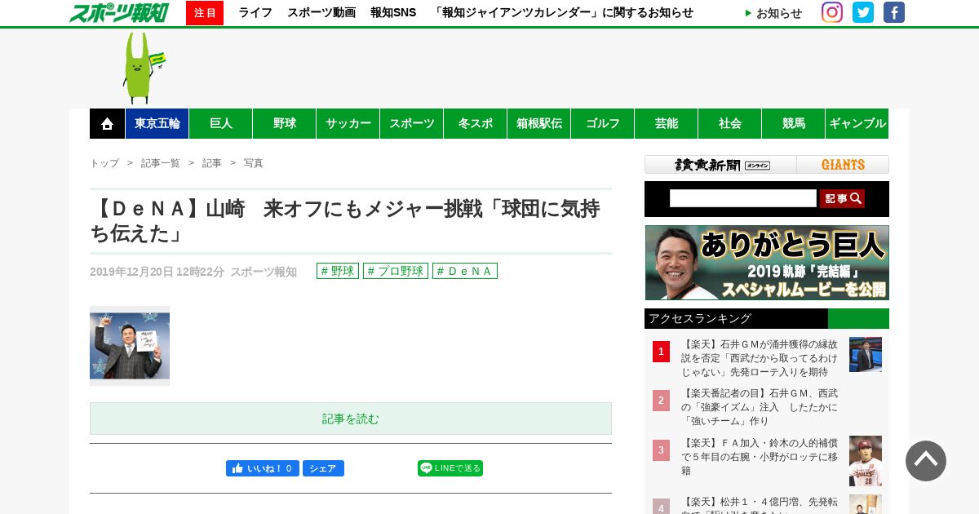The width and height of the screenshot is (979, 514).
Task: Open ranking 4 松井 article
Action: click(760, 505)
